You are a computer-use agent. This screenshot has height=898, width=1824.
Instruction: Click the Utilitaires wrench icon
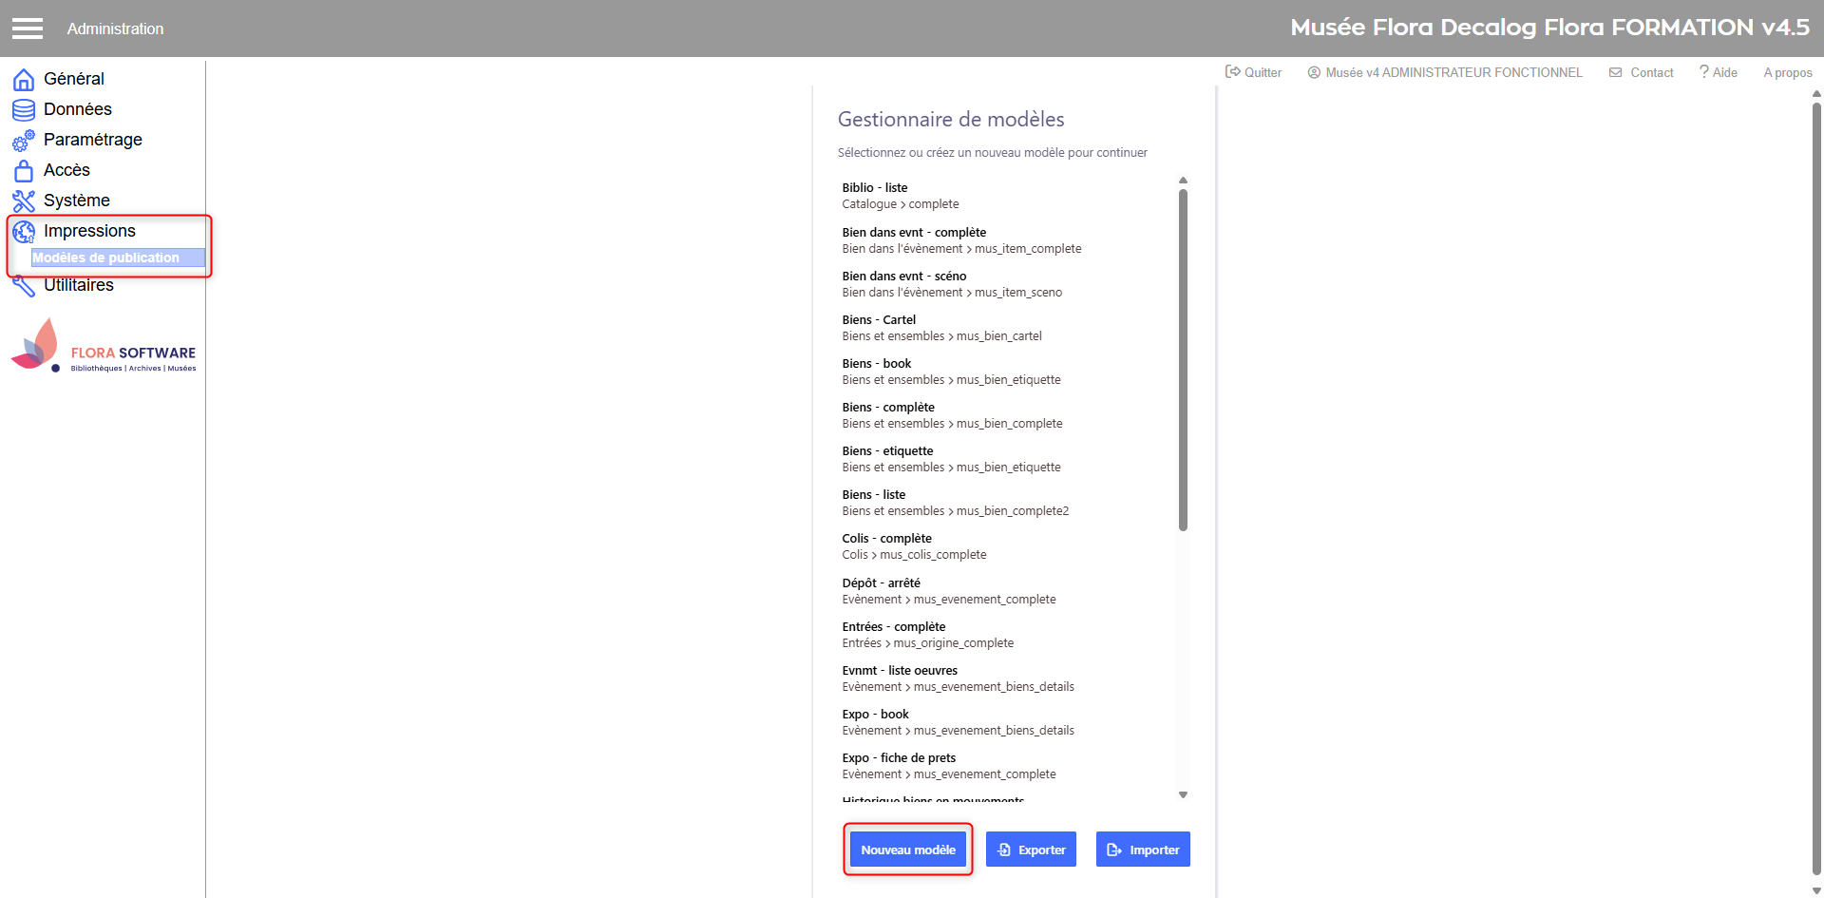click(x=24, y=286)
